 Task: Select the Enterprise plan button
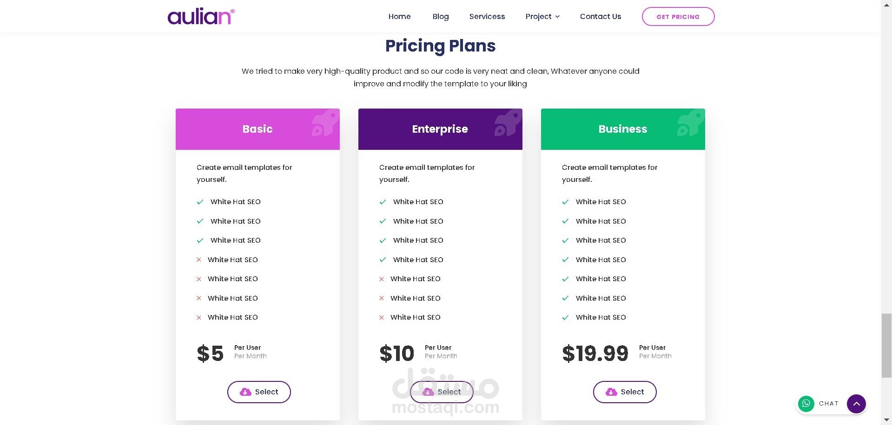pos(442,392)
